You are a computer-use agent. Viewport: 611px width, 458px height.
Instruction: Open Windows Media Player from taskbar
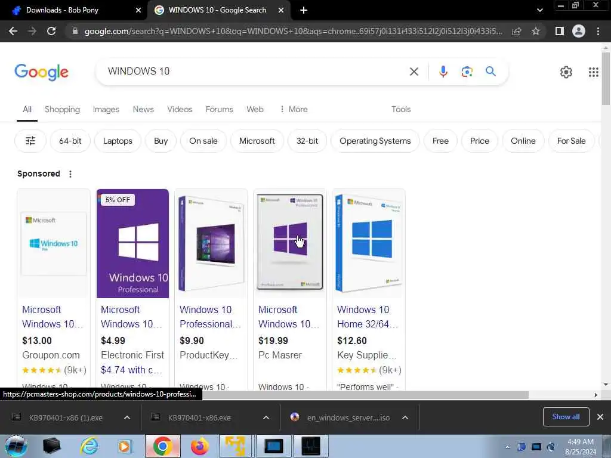[x=125, y=446]
